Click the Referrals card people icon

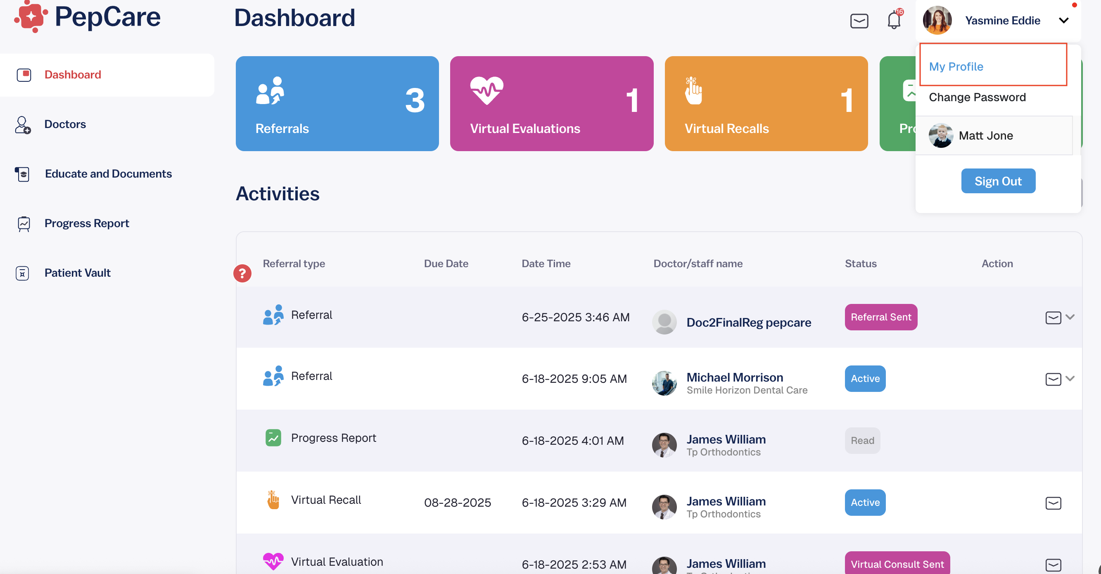[x=270, y=90]
